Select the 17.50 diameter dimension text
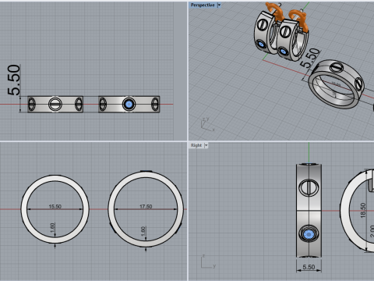The height and width of the screenshot is (281, 374). click(x=146, y=206)
